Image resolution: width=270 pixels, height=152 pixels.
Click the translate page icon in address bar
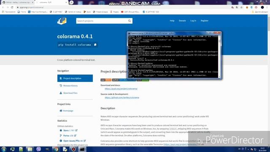237,8
